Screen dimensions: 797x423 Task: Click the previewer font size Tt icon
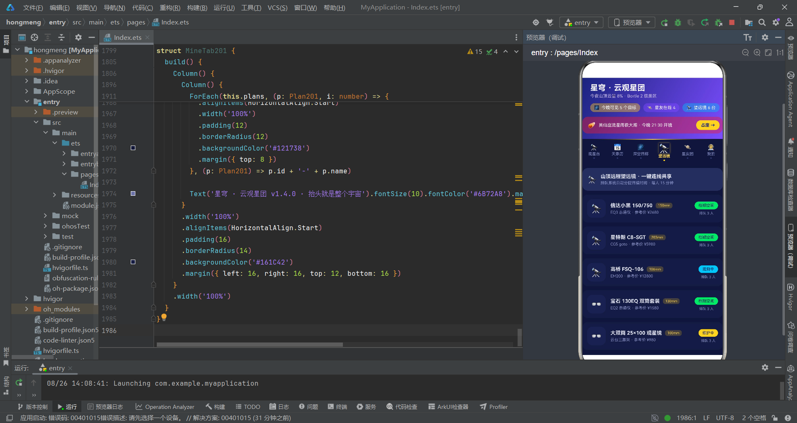[x=748, y=38]
